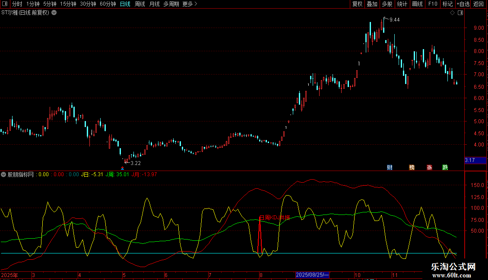Toggle the side panel icon at top-left

coord(5,4)
